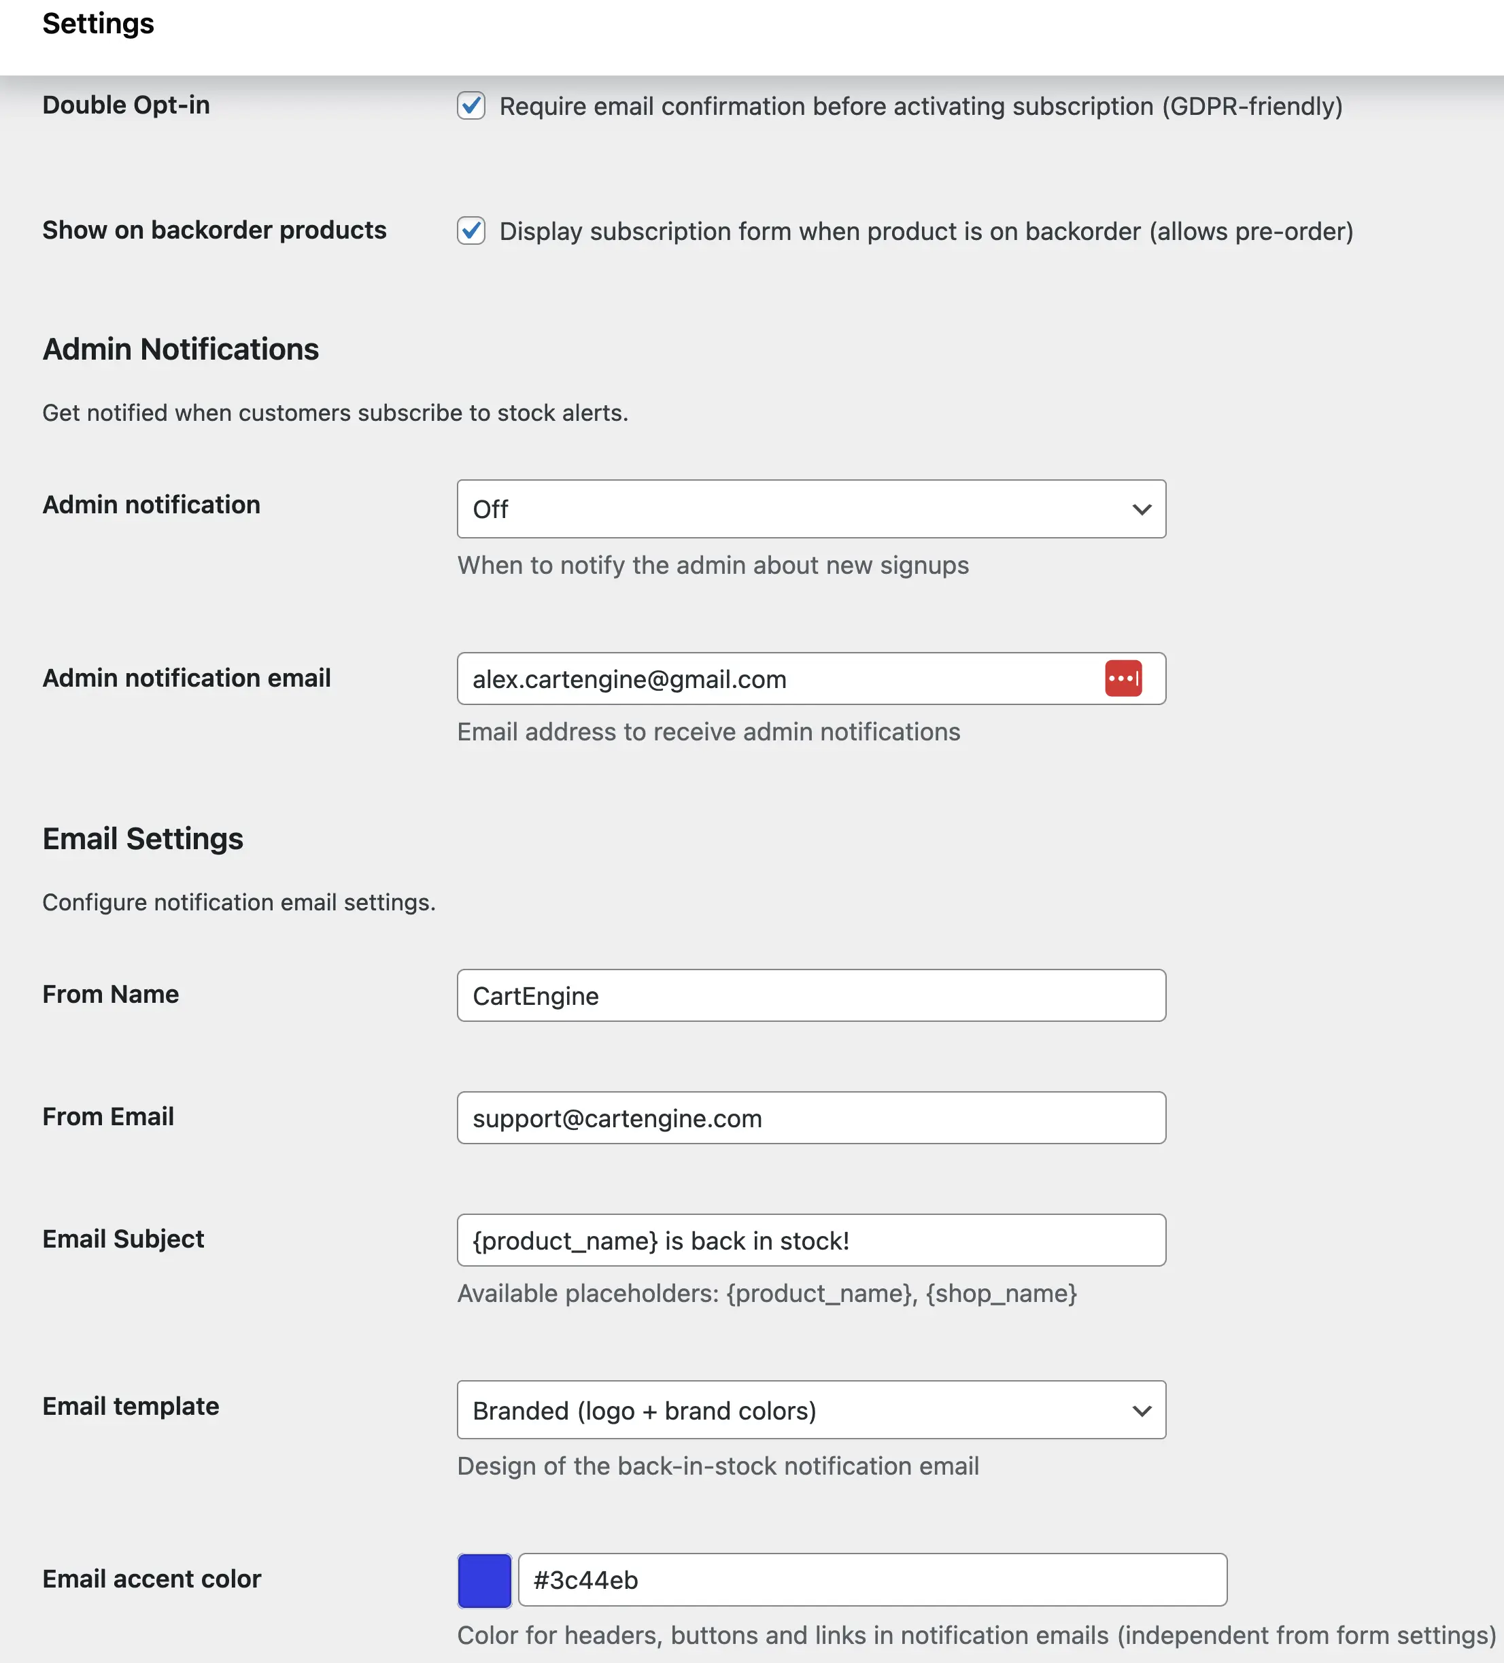Uncheck Require email confirmation for Double Opt-in
Image resolution: width=1504 pixels, height=1663 pixels.
pyautogui.click(x=471, y=105)
